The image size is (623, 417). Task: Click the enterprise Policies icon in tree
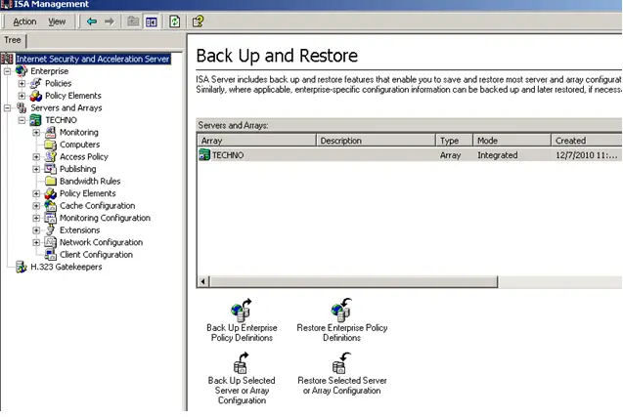click(x=36, y=83)
